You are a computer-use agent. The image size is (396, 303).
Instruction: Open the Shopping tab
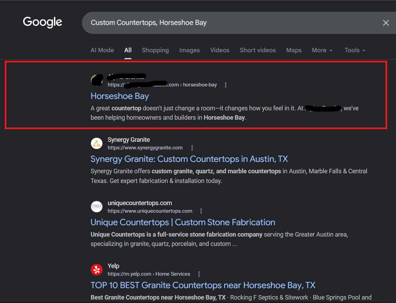click(x=155, y=50)
